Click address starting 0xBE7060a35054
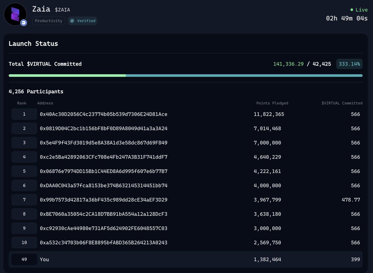This screenshot has width=373, height=273. (x=104, y=214)
